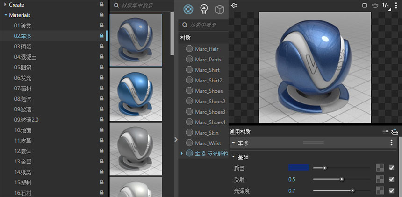This screenshot has height=197, width=402.
Task: Collapse the 基础 section
Action: (233, 156)
